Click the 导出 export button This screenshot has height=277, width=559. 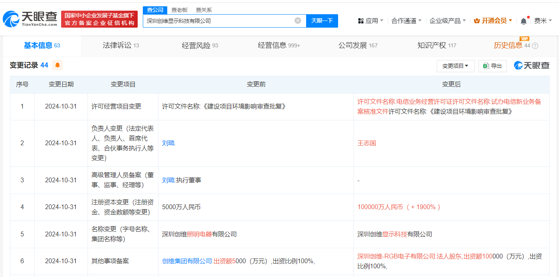pos(492,66)
